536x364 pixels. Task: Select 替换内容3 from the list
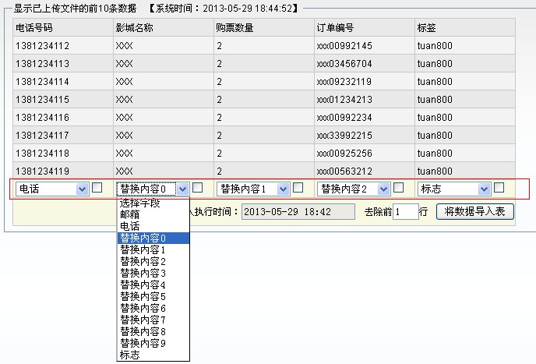click(143, 273)
